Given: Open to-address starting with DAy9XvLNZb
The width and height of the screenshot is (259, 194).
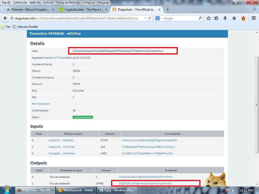Looking at the screenshot, I should (x=146, y=177).
